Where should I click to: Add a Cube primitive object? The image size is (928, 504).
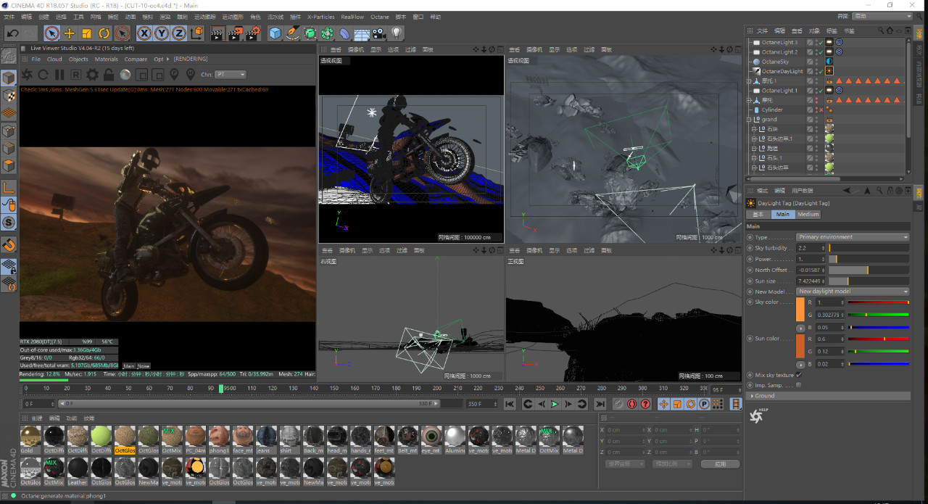coord(275,33)
